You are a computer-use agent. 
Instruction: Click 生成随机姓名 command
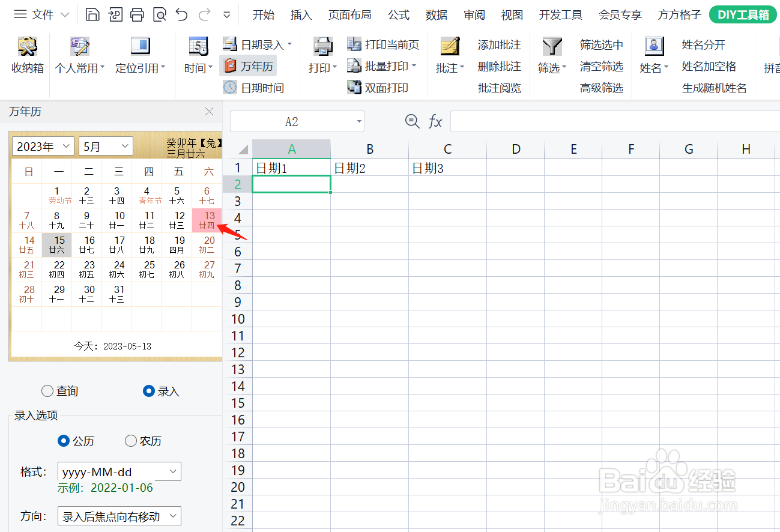click(714, 88)
